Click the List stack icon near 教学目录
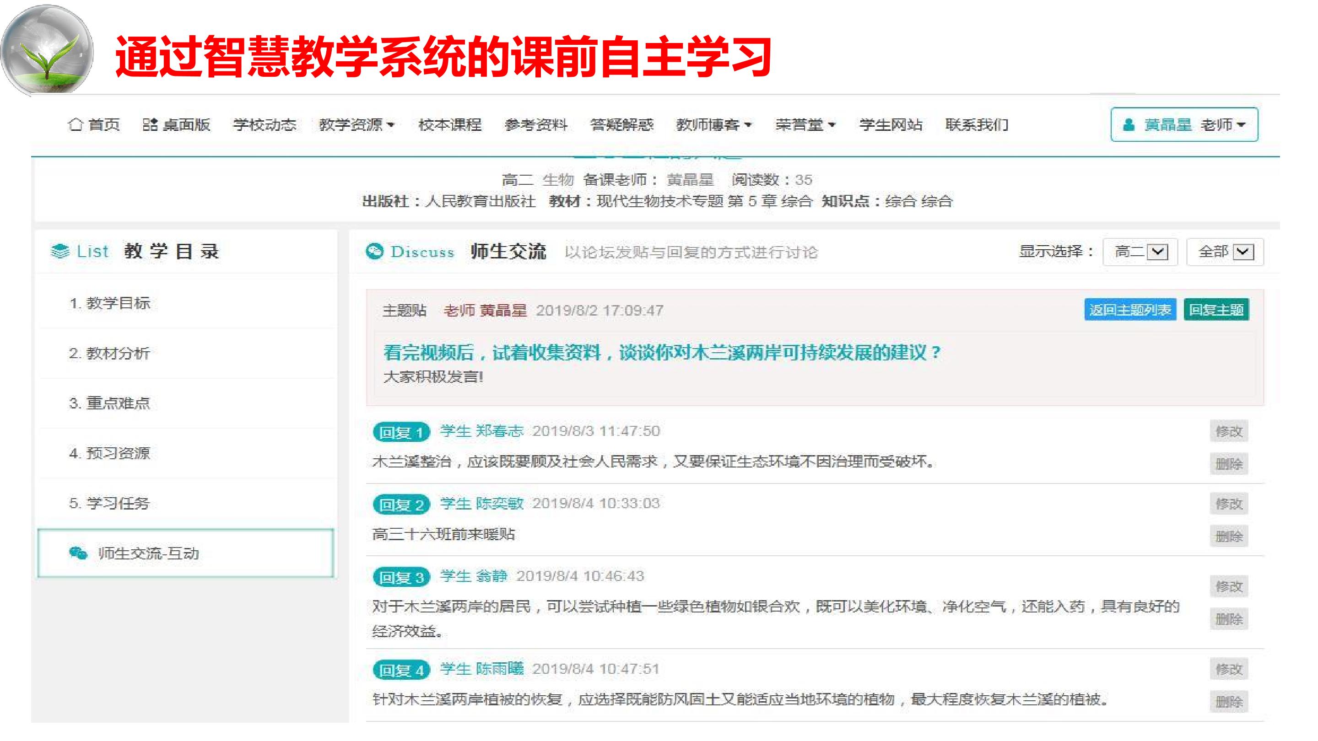Image resolution: width=1318 pixels, height=741 pixels. point(60,251)
